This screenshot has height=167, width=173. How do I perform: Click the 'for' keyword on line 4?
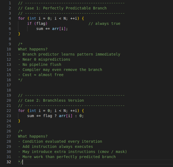point(22,18)
